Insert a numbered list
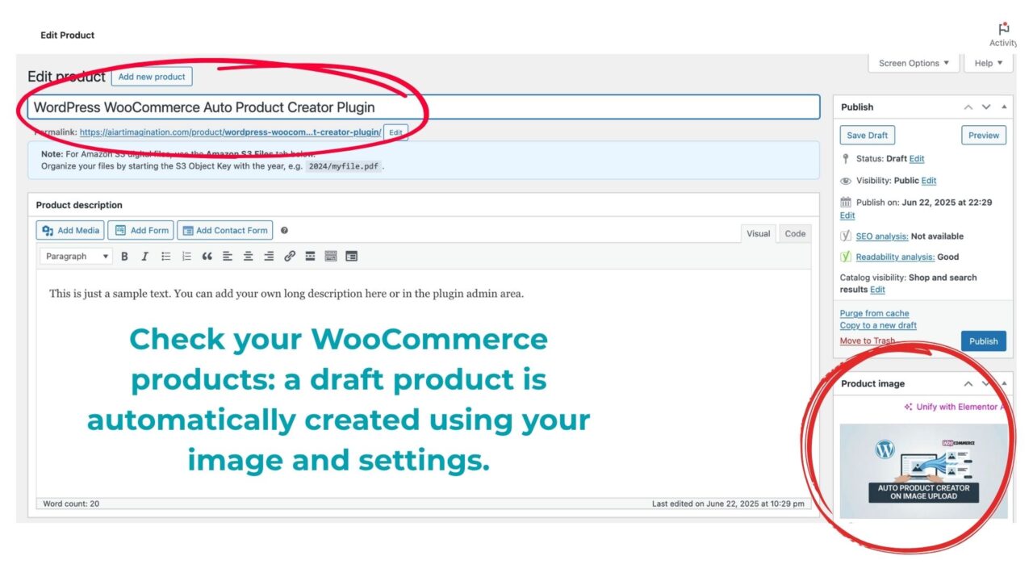1033x581 pixels. click(186, 257)
